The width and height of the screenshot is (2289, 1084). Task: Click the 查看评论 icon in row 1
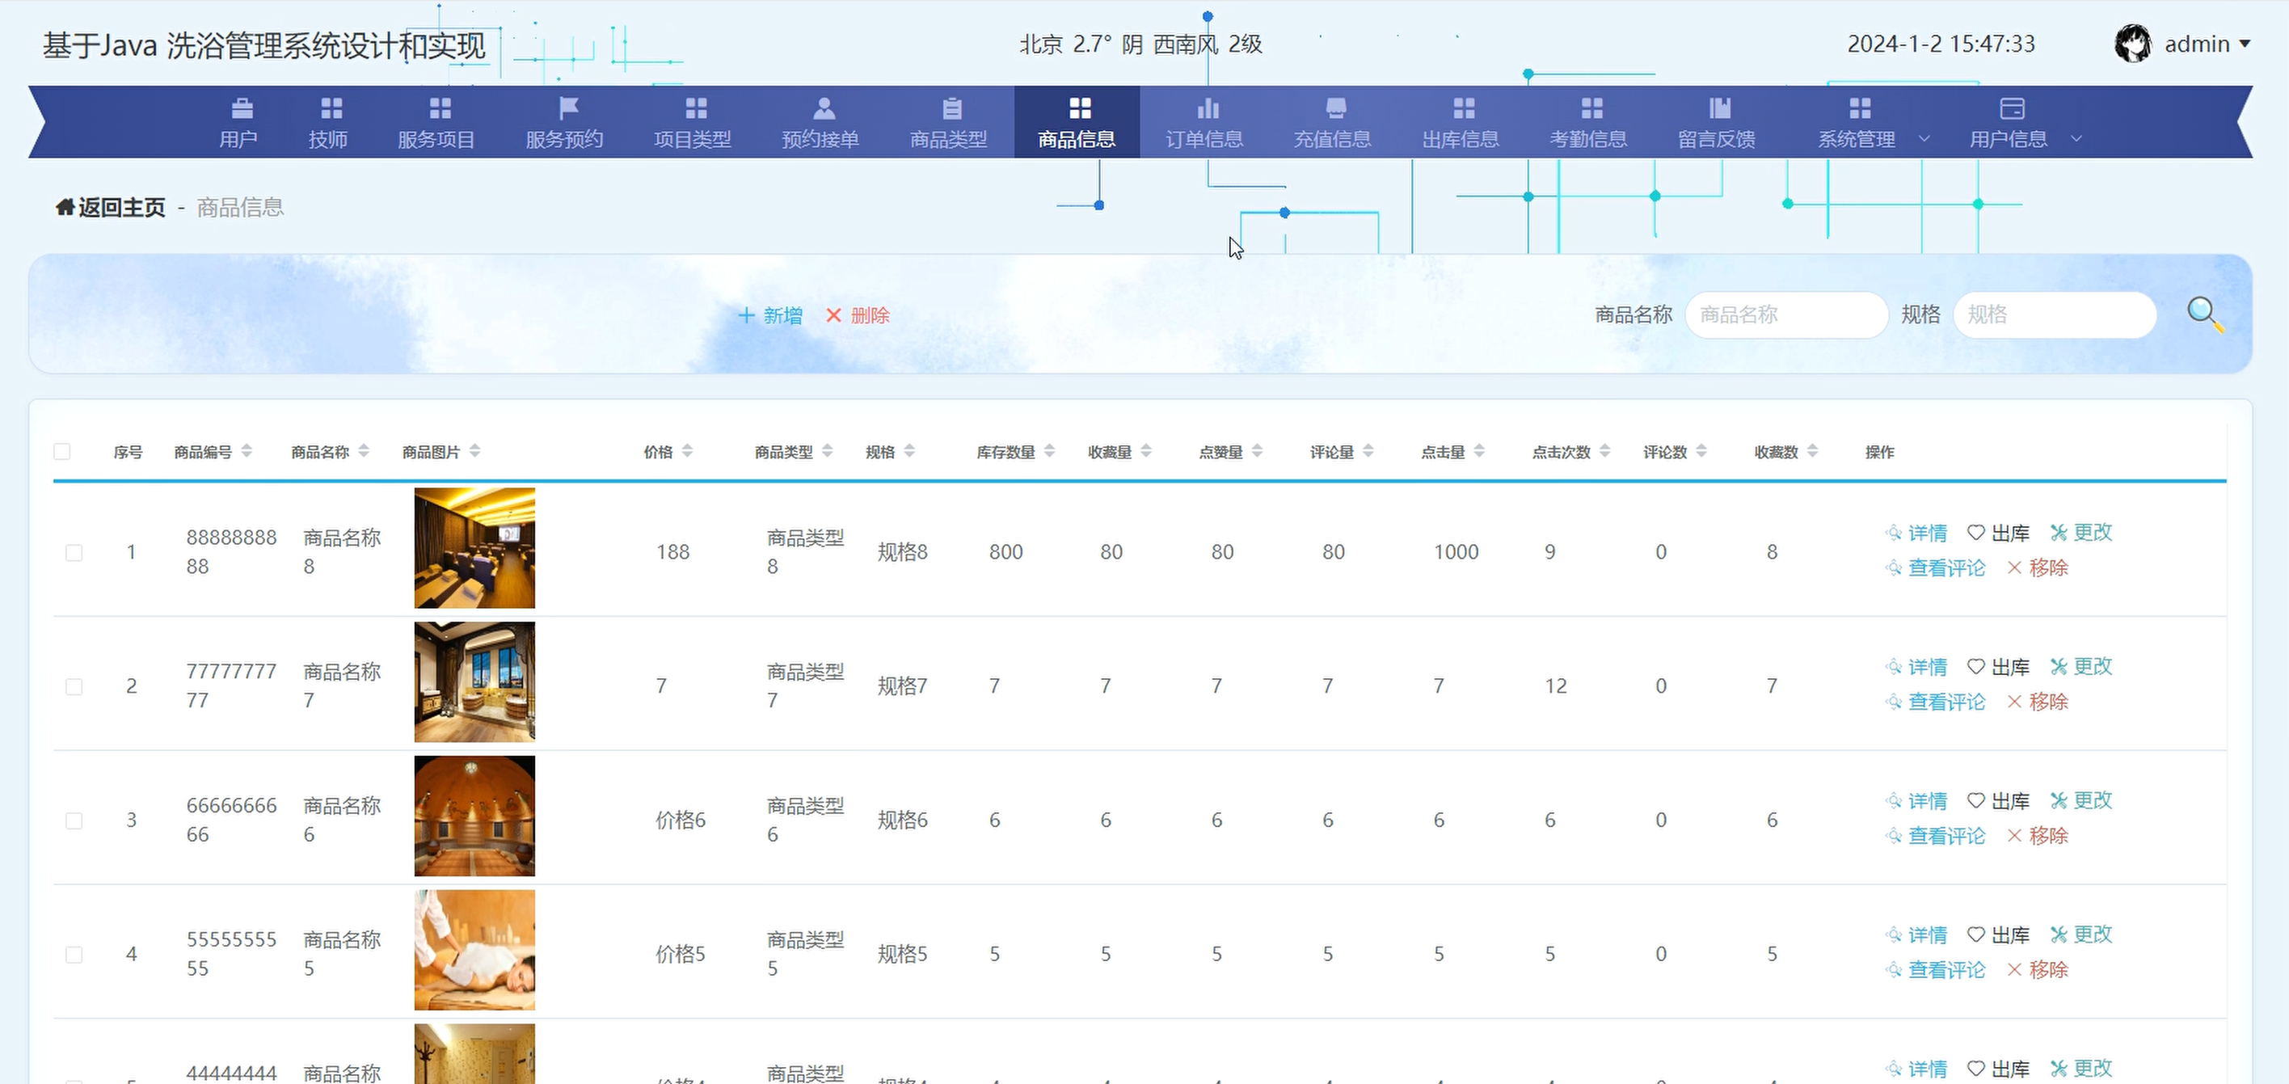click(x=1894, y=567)
